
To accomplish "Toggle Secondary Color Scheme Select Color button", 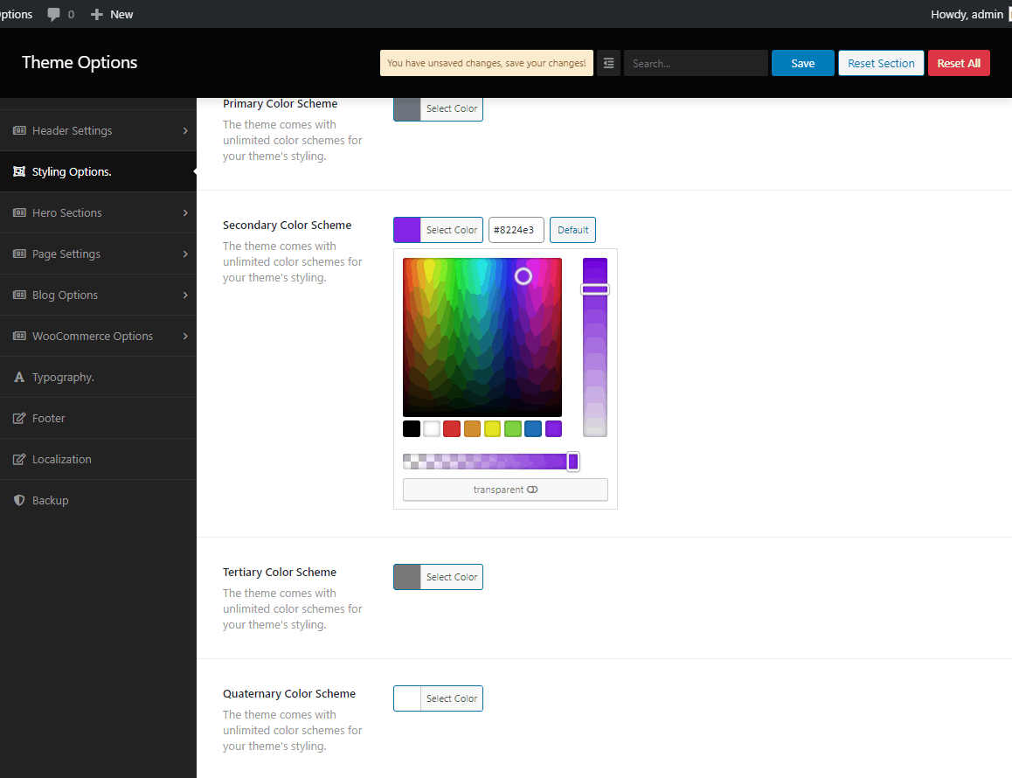I will (x=438, y=230).
